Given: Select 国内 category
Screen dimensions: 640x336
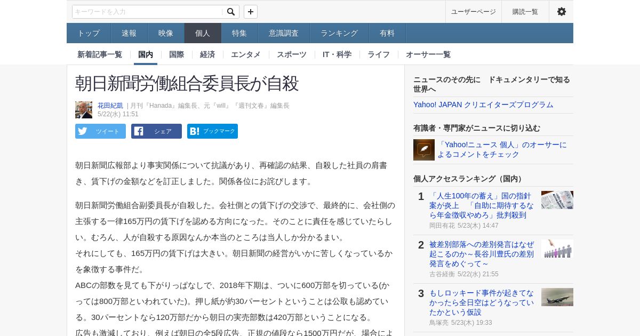Looking at the screenshot, I should [x=146, y=54].
